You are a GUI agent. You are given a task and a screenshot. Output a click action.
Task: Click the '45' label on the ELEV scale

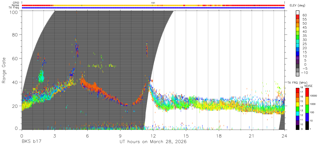pyautogui.click(x=304, y=27)
